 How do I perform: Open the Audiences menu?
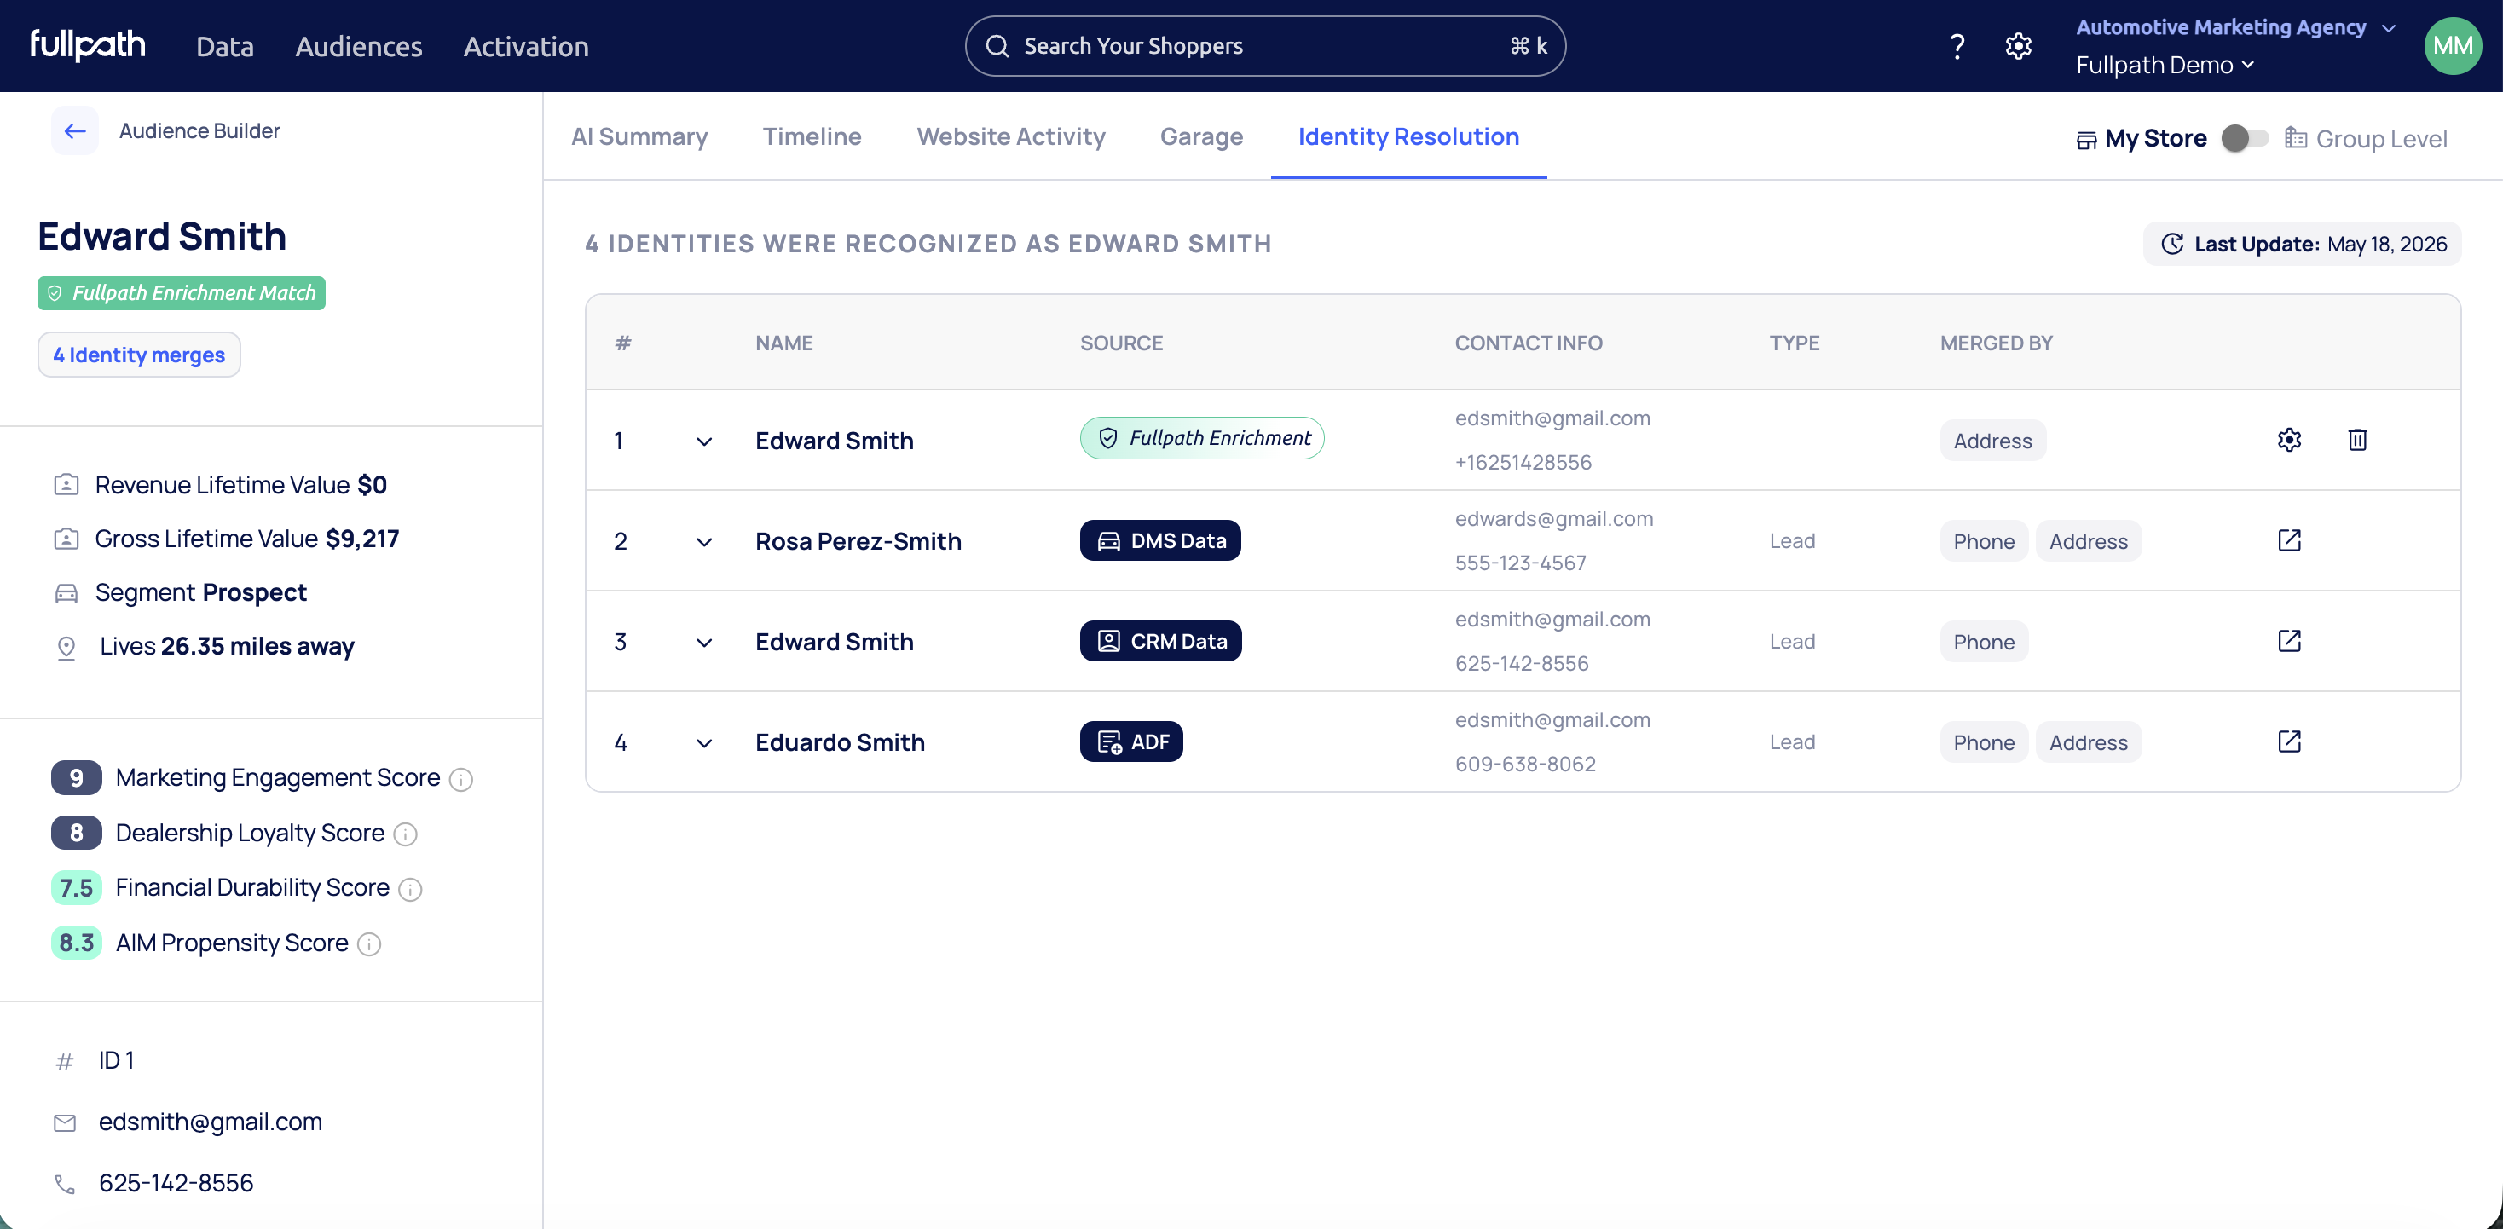(359, 47)
